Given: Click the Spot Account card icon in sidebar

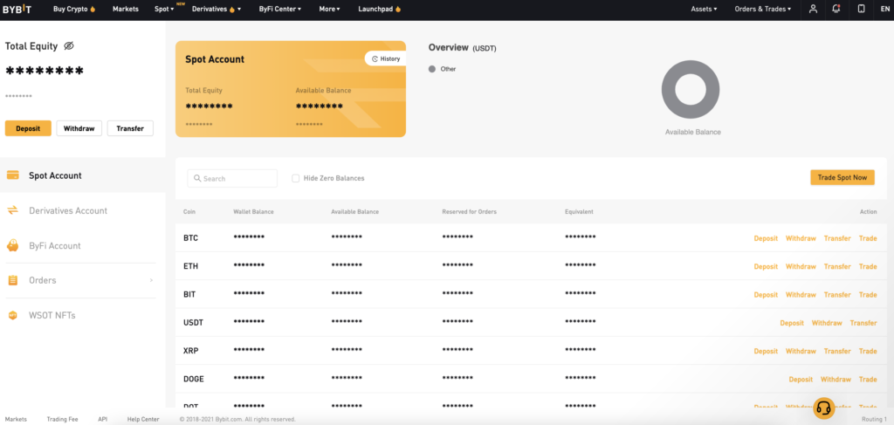Looking at the screenshot, I should click(x=12, y=175).
